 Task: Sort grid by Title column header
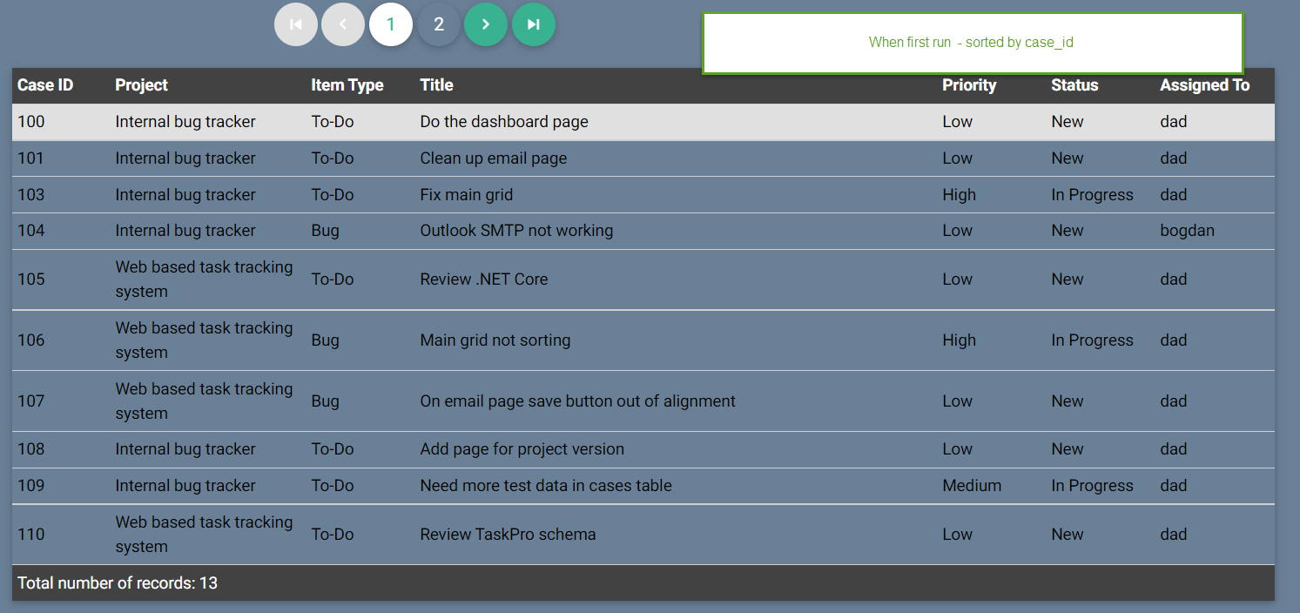click(436, 85)
